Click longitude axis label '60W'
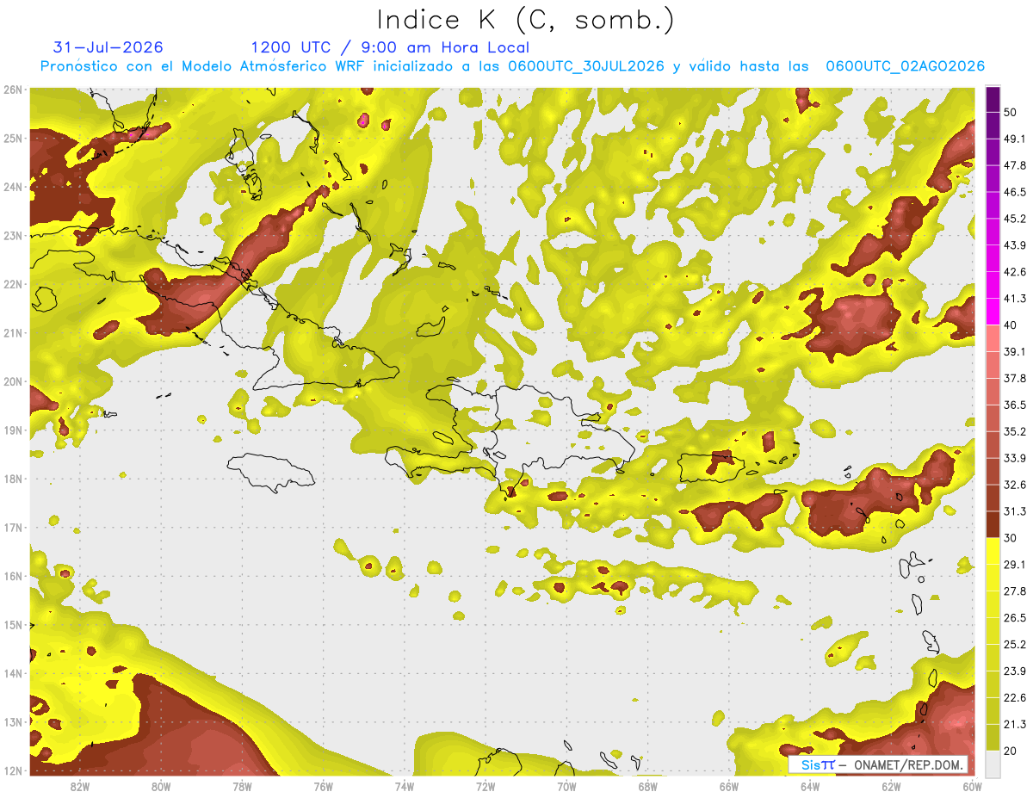This screenshot has width=1033, height=798. [971, 787]
